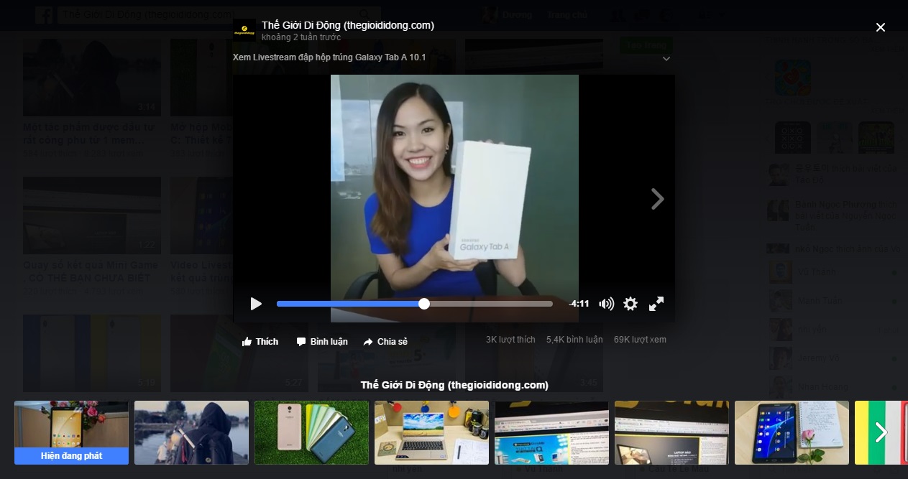Screen dimensions: 908x479
Task: Click the video remaining time -4:11
Action: click(x=579, y=304)
